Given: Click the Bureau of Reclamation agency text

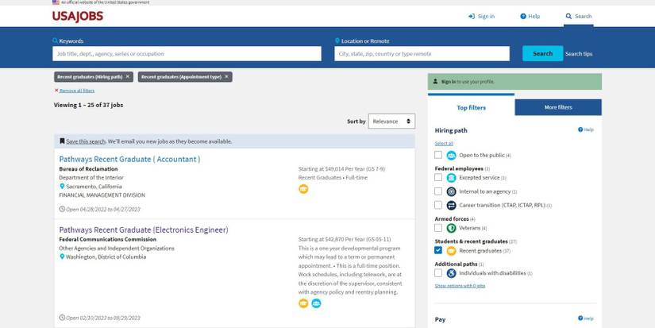Looking at the screenshot, I should 89,169.
